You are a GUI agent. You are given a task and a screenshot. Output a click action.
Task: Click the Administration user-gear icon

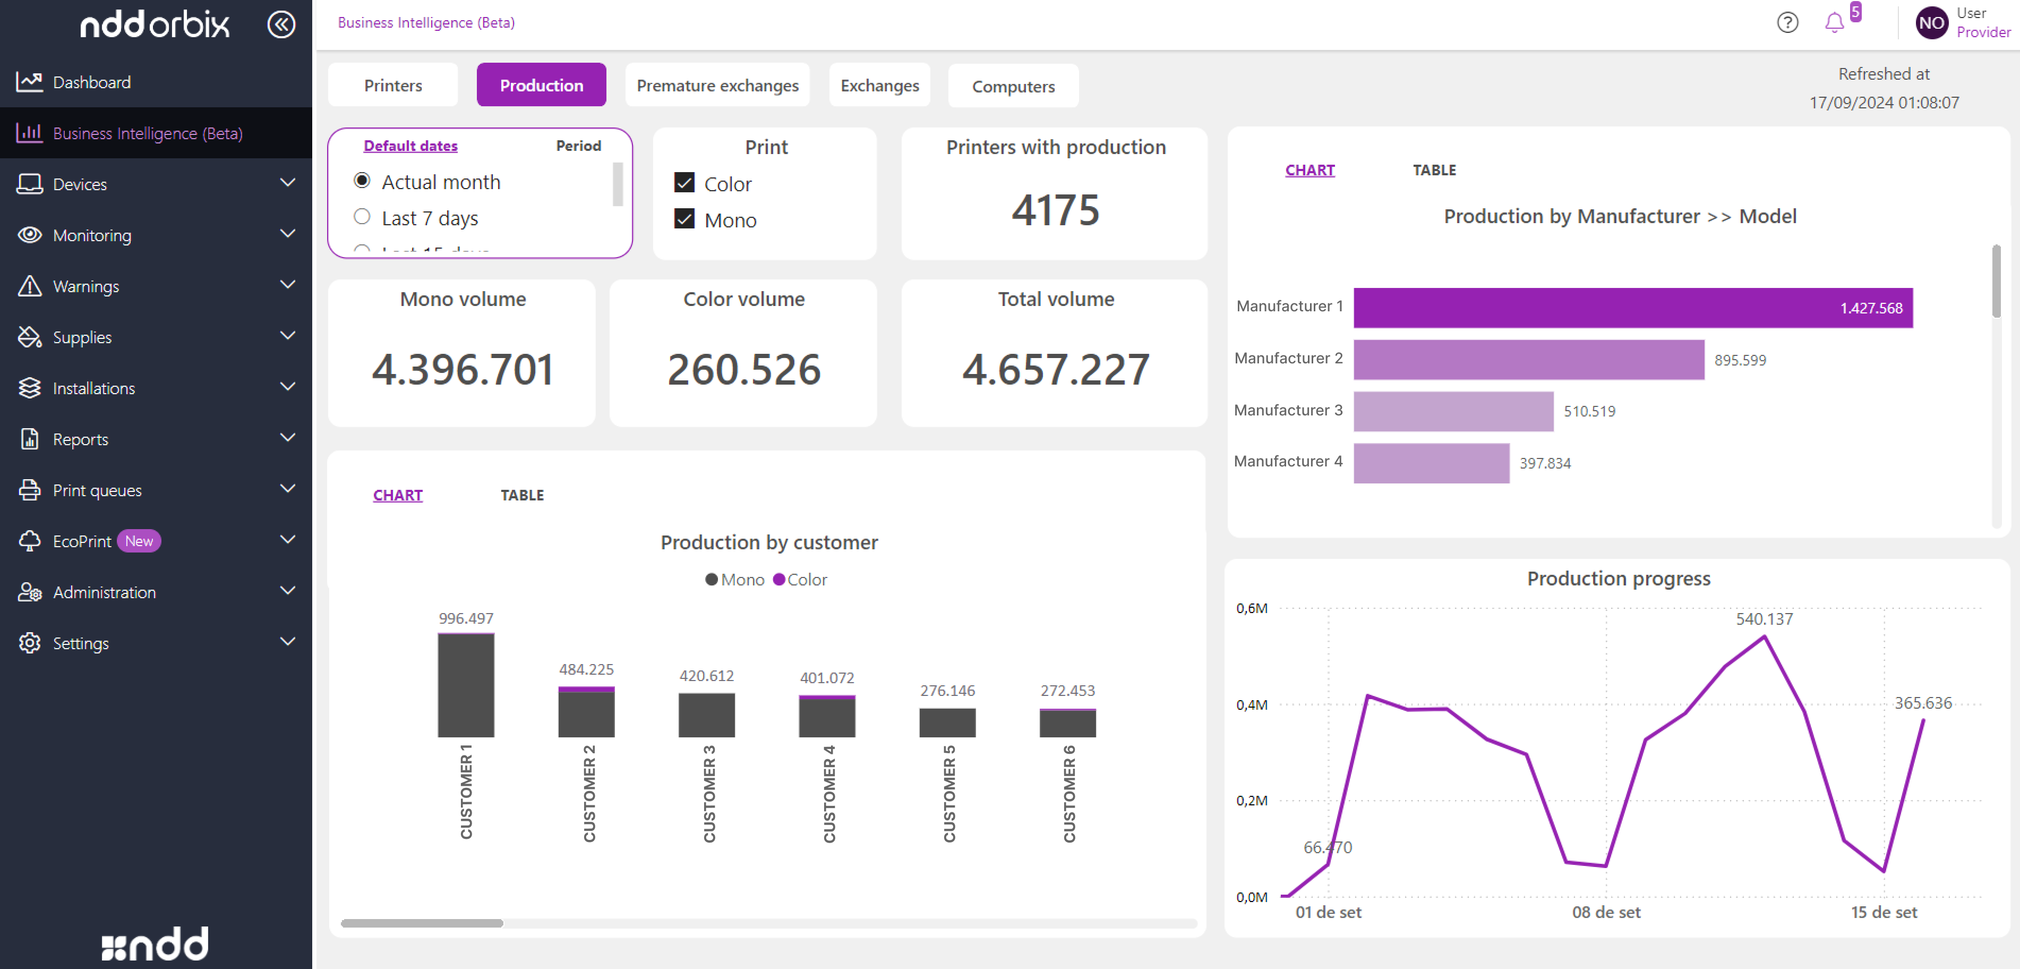pos(29,592)
